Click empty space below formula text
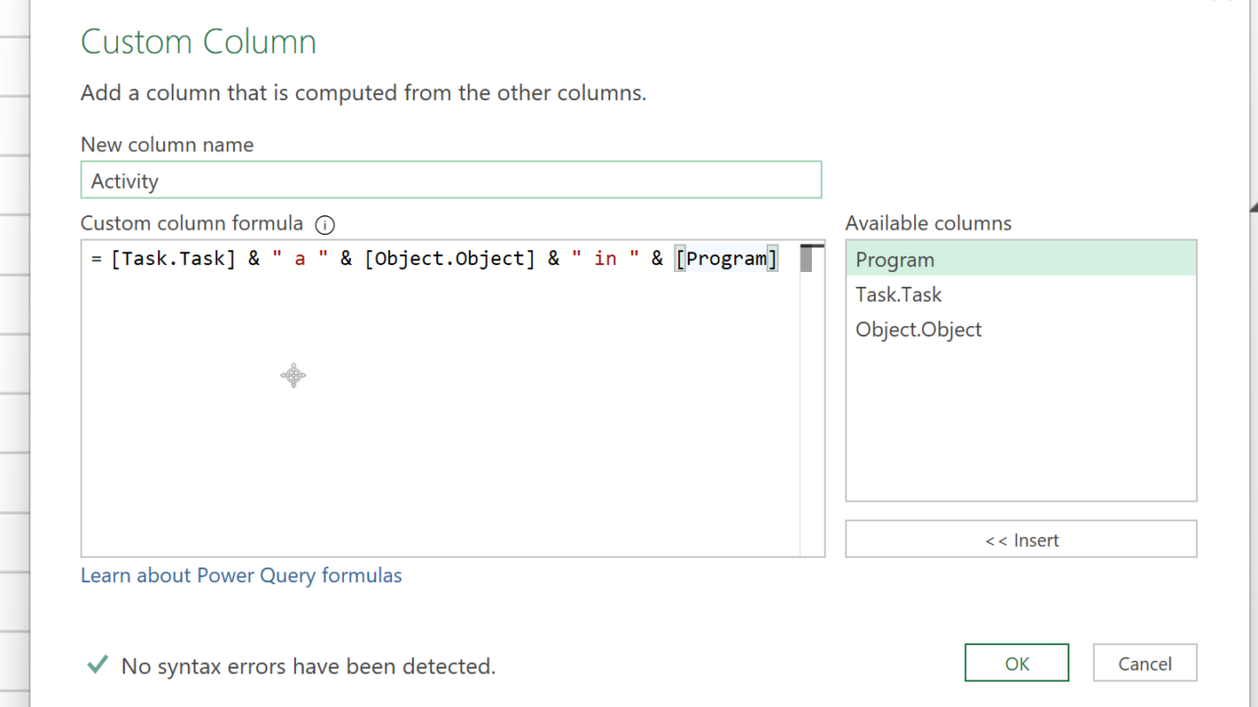Viewport: 1258px width, 707px height. 442,442
